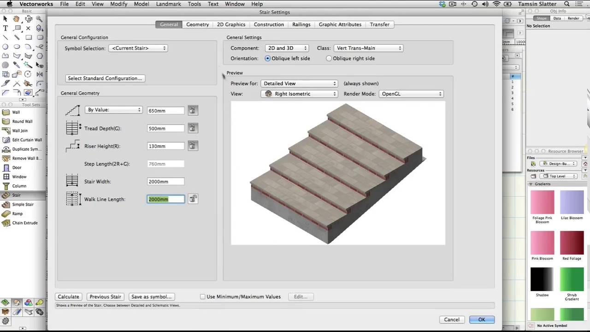
Task: Select the Chain Extrude tool
Action: 23,223
